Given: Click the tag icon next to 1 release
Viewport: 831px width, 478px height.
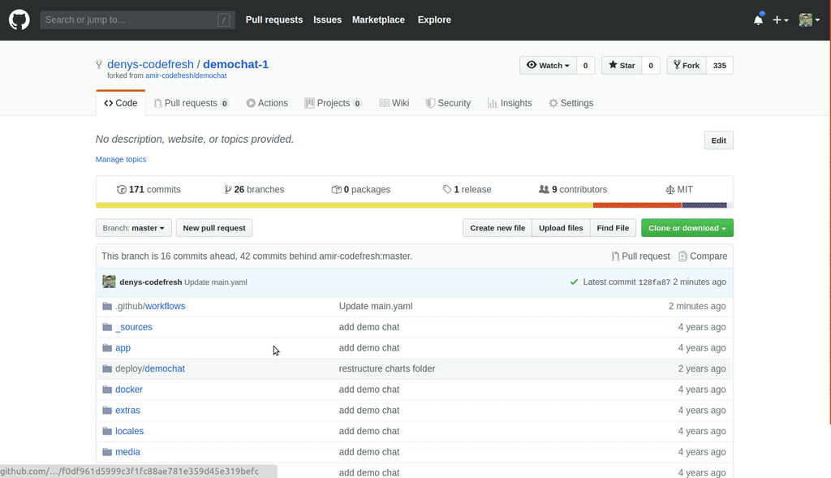Looking at the screenshot, I should (447, 189).
